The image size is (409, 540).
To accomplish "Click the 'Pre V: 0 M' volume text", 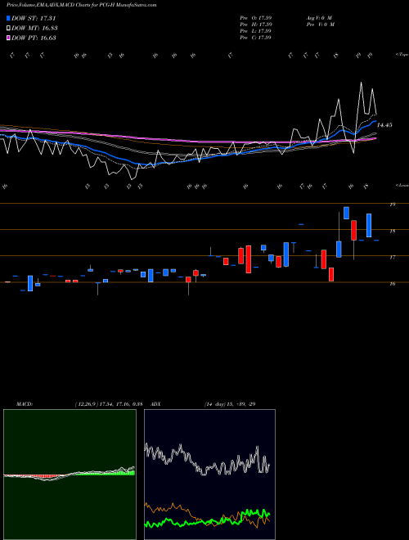I will tap(320, 25).
